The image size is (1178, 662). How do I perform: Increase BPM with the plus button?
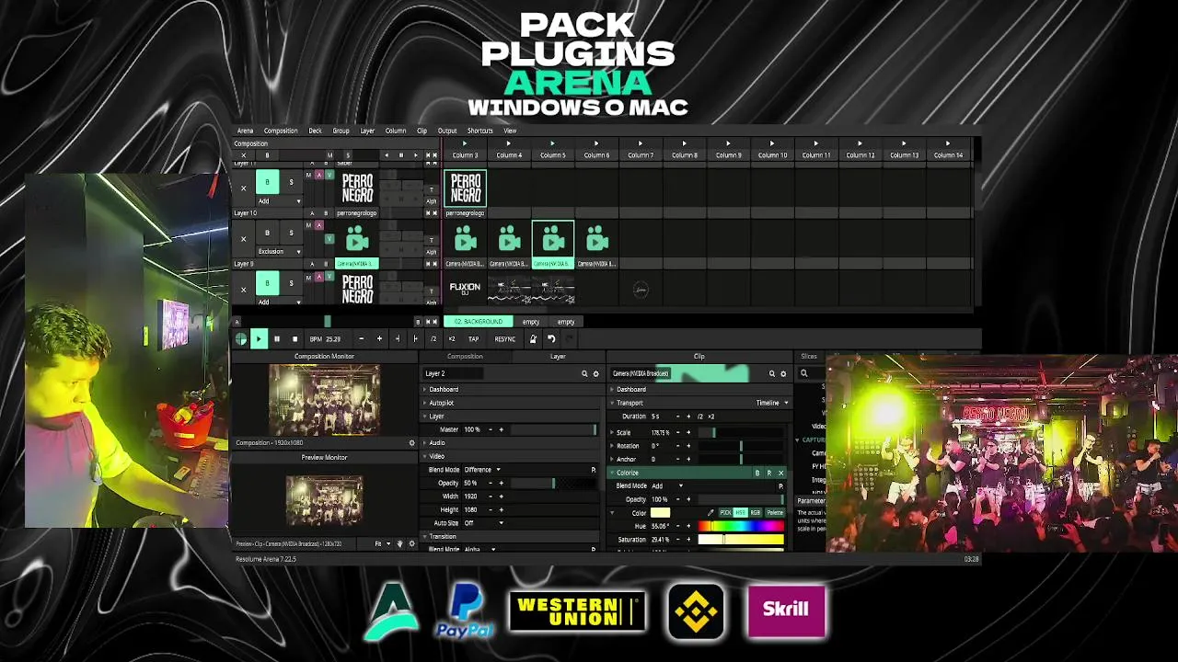coord(379,339)
